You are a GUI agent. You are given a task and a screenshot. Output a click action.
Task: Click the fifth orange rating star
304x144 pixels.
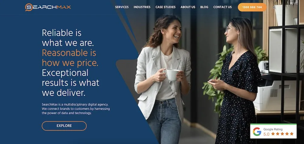292,134
